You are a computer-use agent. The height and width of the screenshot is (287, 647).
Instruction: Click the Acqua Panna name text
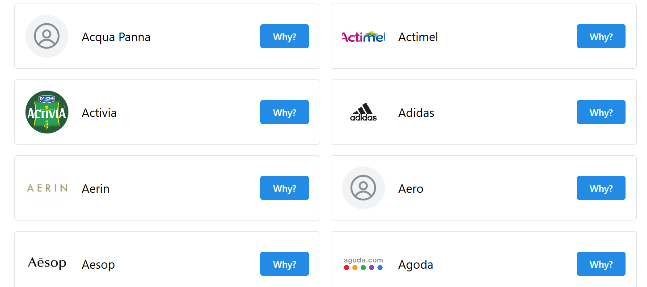116,37
